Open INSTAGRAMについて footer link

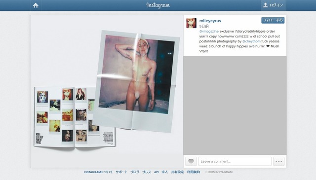tap(98, 172)
